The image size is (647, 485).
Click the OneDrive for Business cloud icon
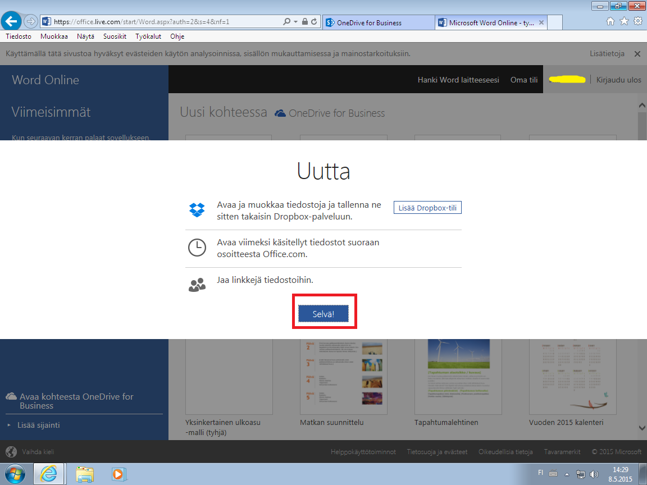tap(280, 113)
